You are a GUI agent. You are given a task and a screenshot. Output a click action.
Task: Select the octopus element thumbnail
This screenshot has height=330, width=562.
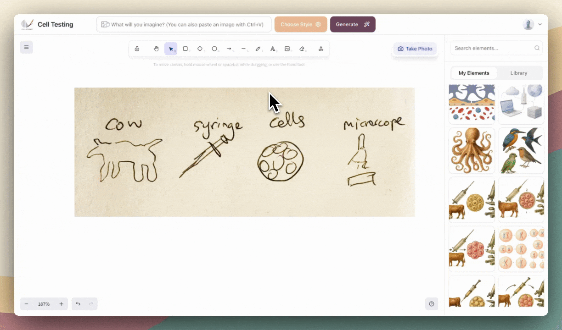pyautogui.click(x=472, y=150)
